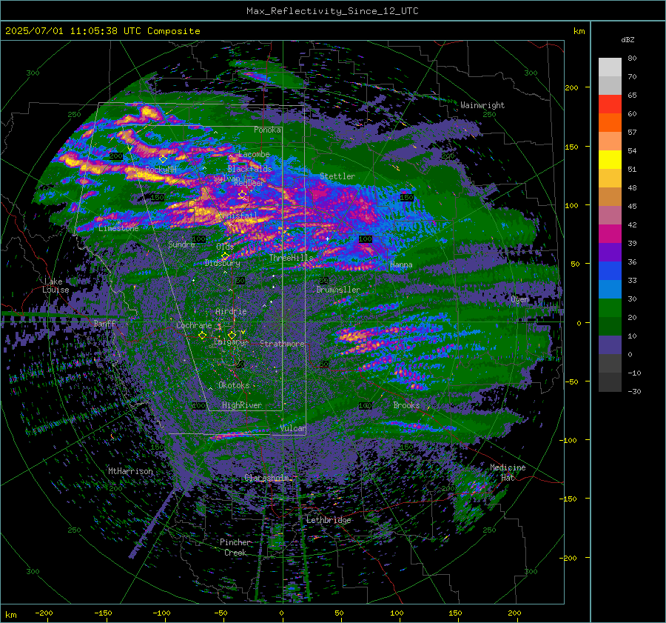The image size is (666, 623).
Task: Select the bright yellow 51-54 dBZ legend swatch
Action: coord(610,160)
